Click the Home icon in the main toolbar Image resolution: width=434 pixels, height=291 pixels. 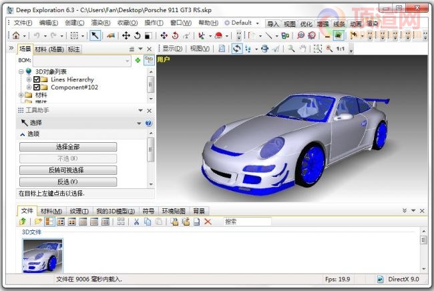pyautogui.click(x=16, y=35)
